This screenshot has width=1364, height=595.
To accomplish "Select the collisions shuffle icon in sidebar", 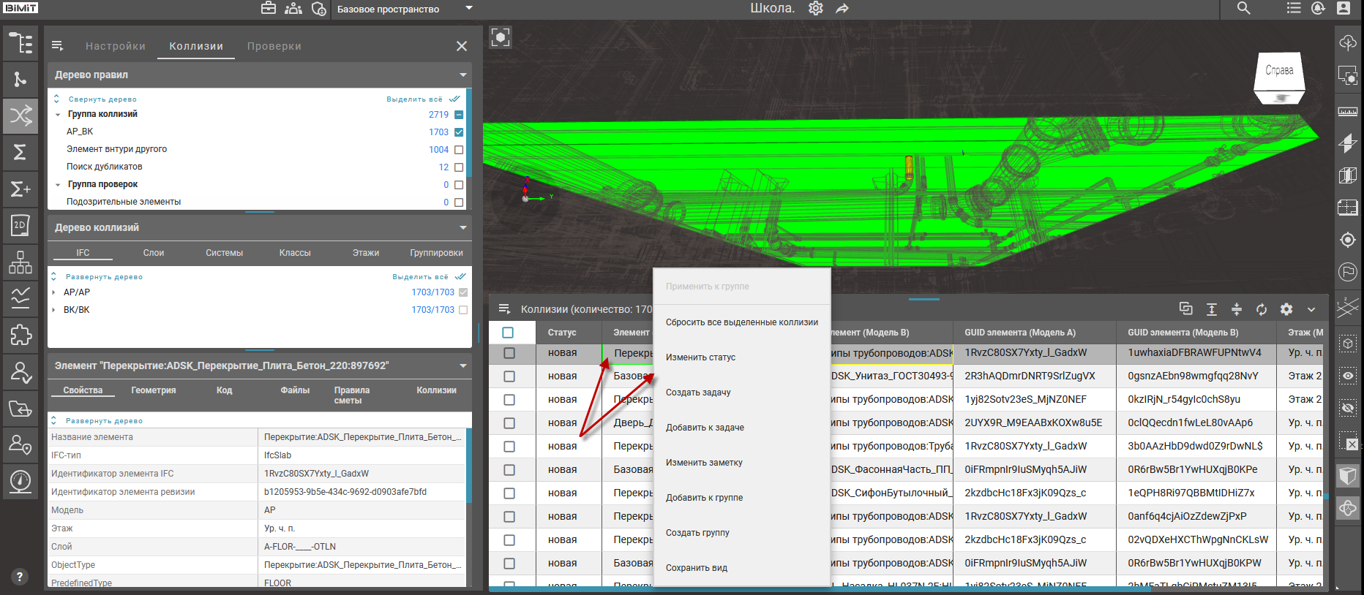I will coord(20,115).
